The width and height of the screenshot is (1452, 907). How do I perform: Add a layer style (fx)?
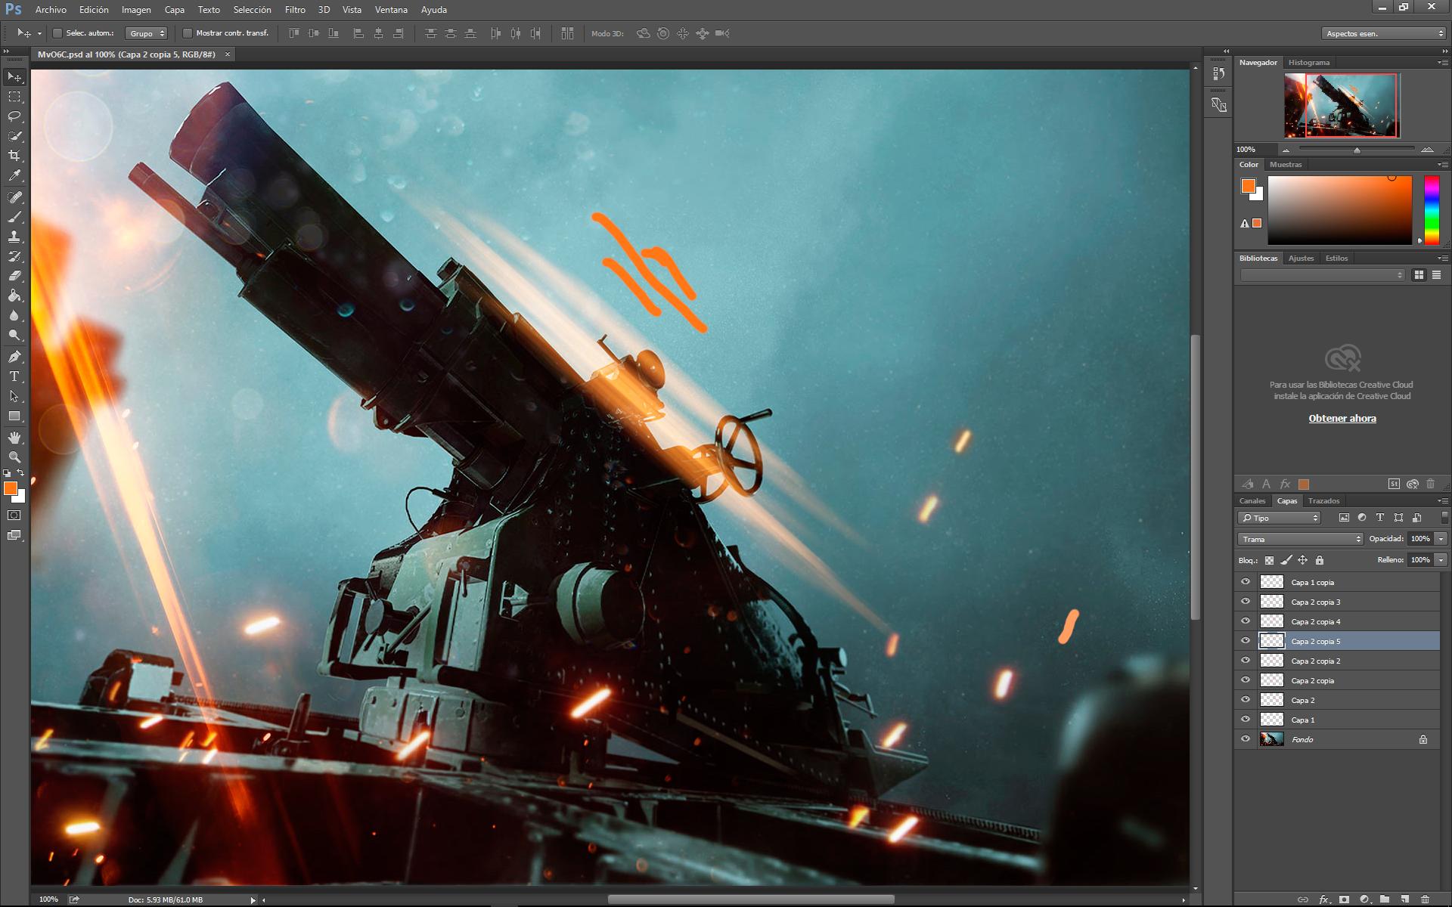[x=1323, y=899]
